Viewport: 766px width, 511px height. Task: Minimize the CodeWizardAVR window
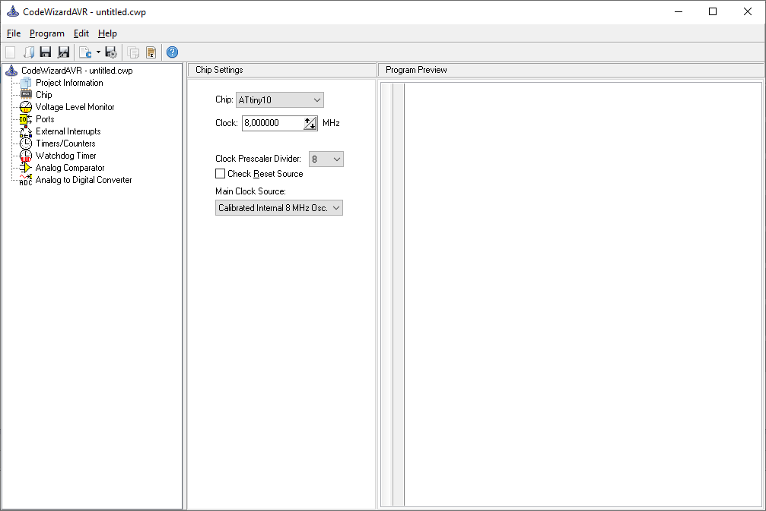point(679,11)
